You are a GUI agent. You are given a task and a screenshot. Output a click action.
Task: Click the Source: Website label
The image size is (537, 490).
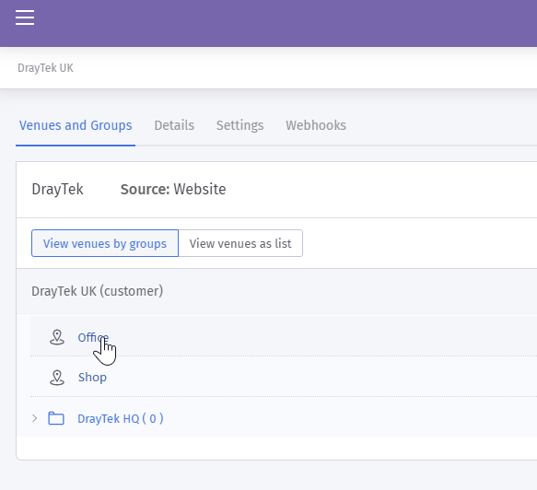[173, 189]
